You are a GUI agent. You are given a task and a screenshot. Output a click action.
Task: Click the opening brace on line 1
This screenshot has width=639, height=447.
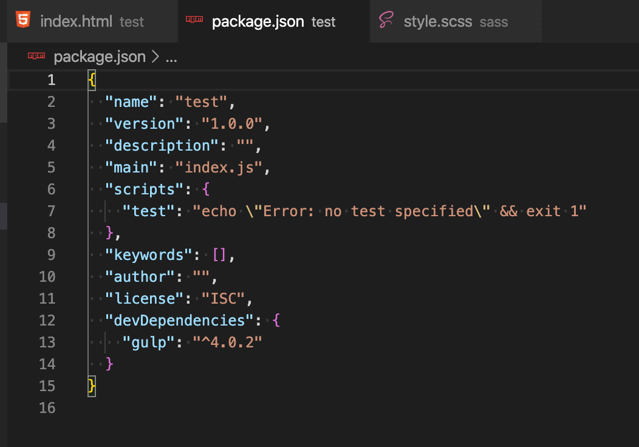pos(92,80)
